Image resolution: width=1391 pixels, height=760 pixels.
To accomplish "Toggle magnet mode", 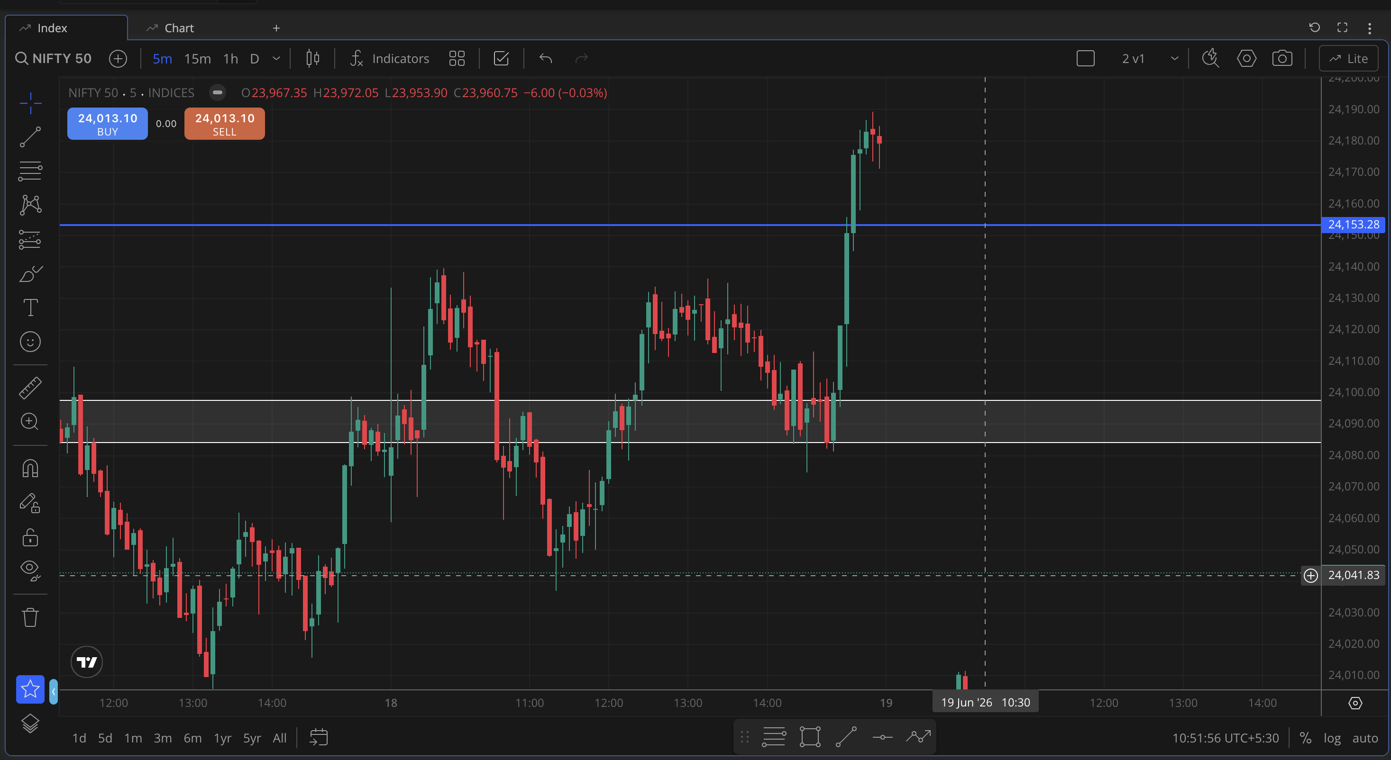I will tap(30, 468).
